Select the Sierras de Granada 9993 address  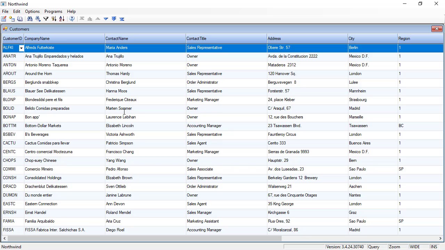click(307, 152)
